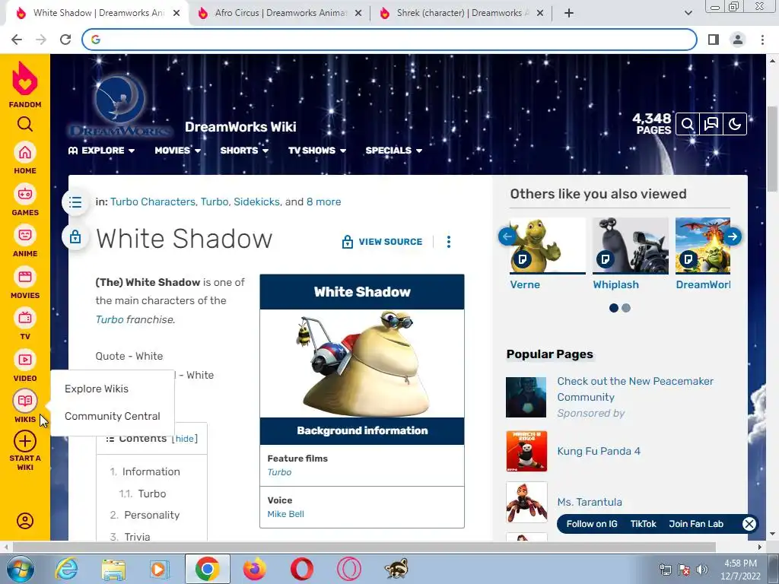Click the Fandom flame logo
Viewport: 779px width, 584px height.
25,78
